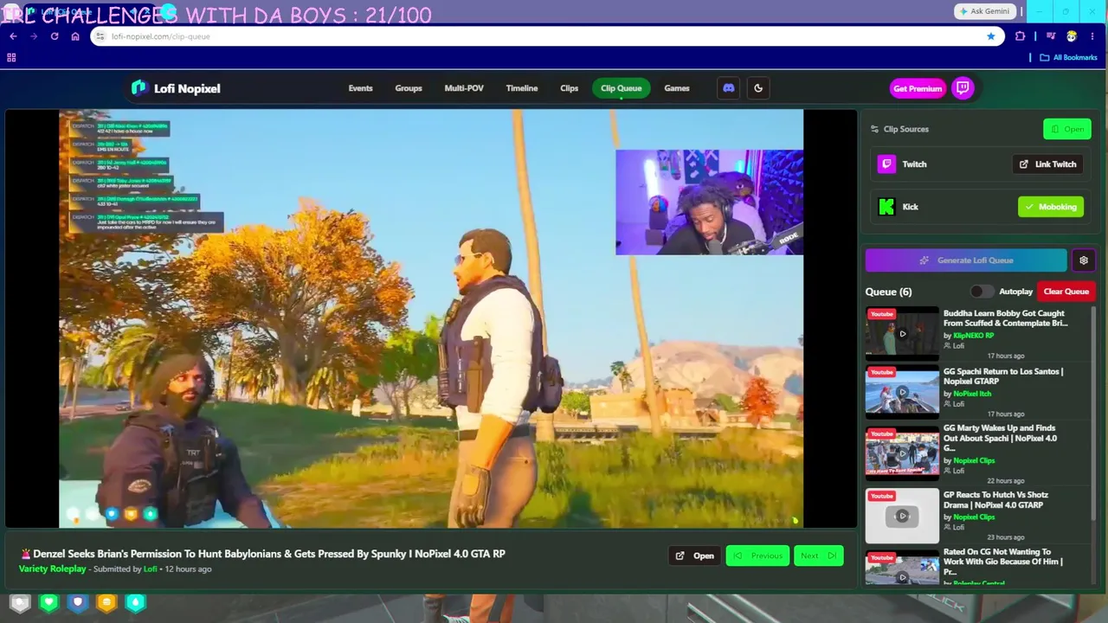Clear the clip queue
1108x623 pixels.
[1066, 292]
